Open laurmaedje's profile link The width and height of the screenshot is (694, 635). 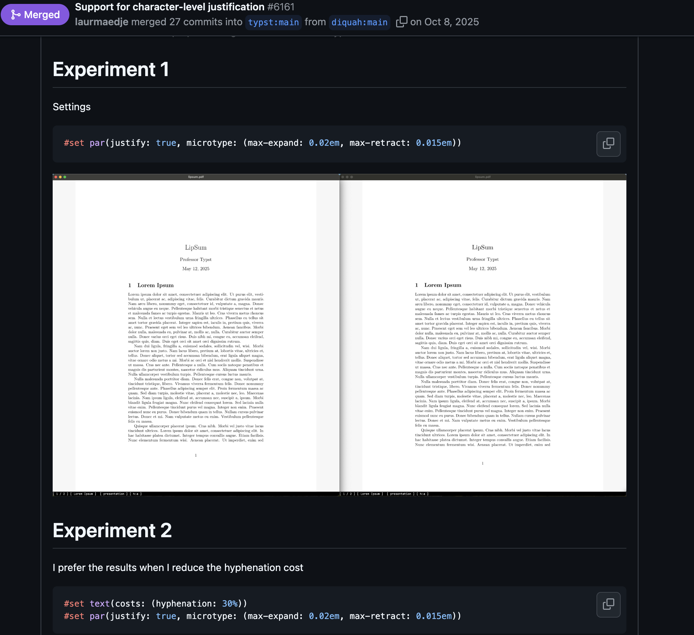click(101, 22)
